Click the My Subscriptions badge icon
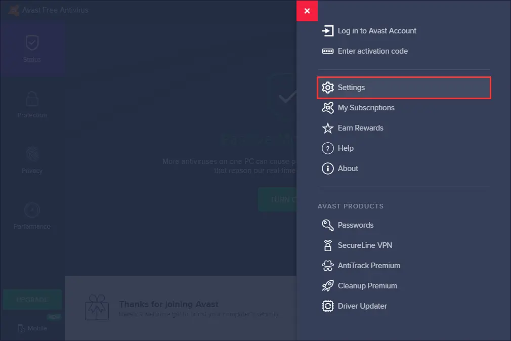 (327, 108)
